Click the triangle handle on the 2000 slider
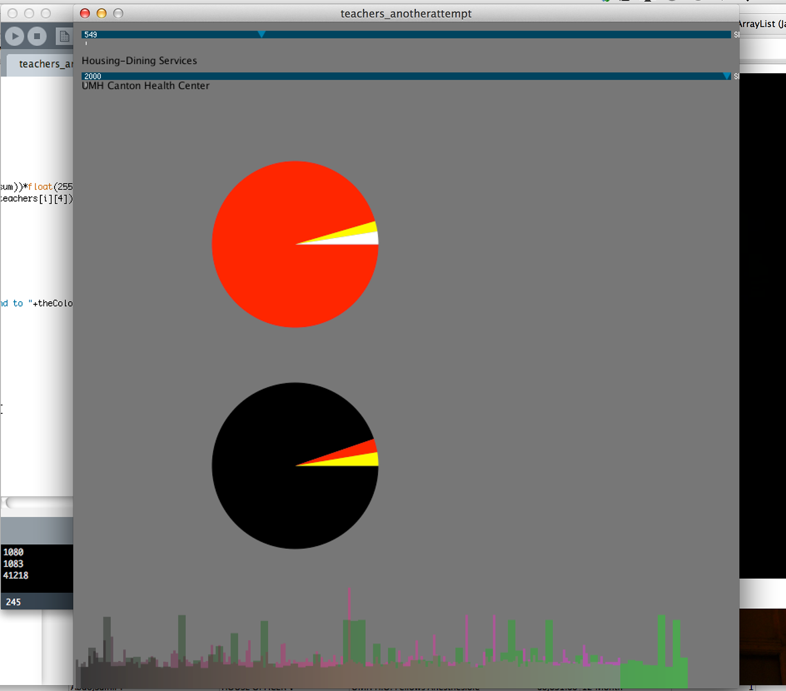This screenshot has width=786, height=691. tap(727, 76)
